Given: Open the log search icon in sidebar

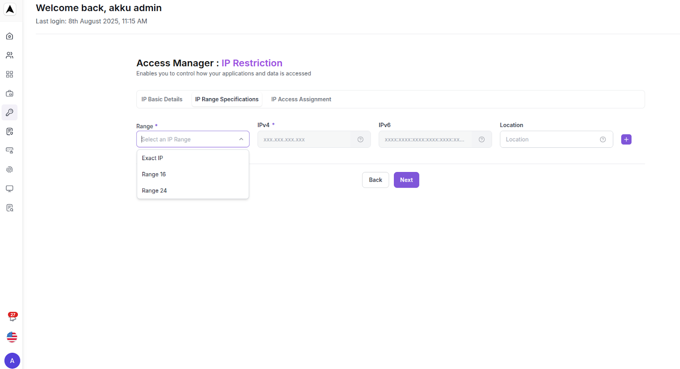Looking at the screenshot, I should click(x=9, y=208).
